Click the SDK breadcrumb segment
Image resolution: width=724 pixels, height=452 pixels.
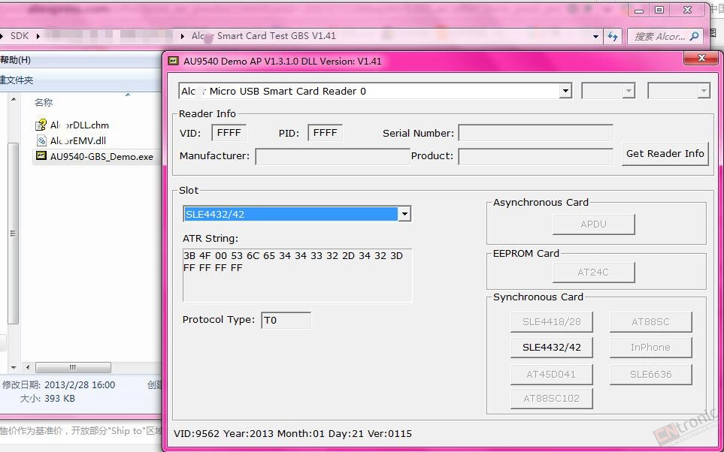(x=20, y=36)
